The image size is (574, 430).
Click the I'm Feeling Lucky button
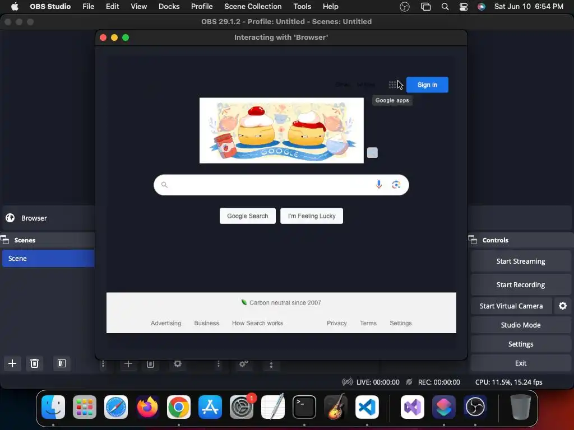[312, 216]
